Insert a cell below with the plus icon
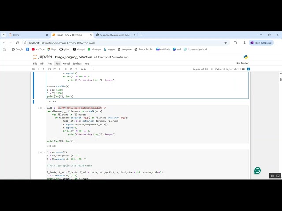The width and height of the screenshot is (282, 211). (39, 69)
